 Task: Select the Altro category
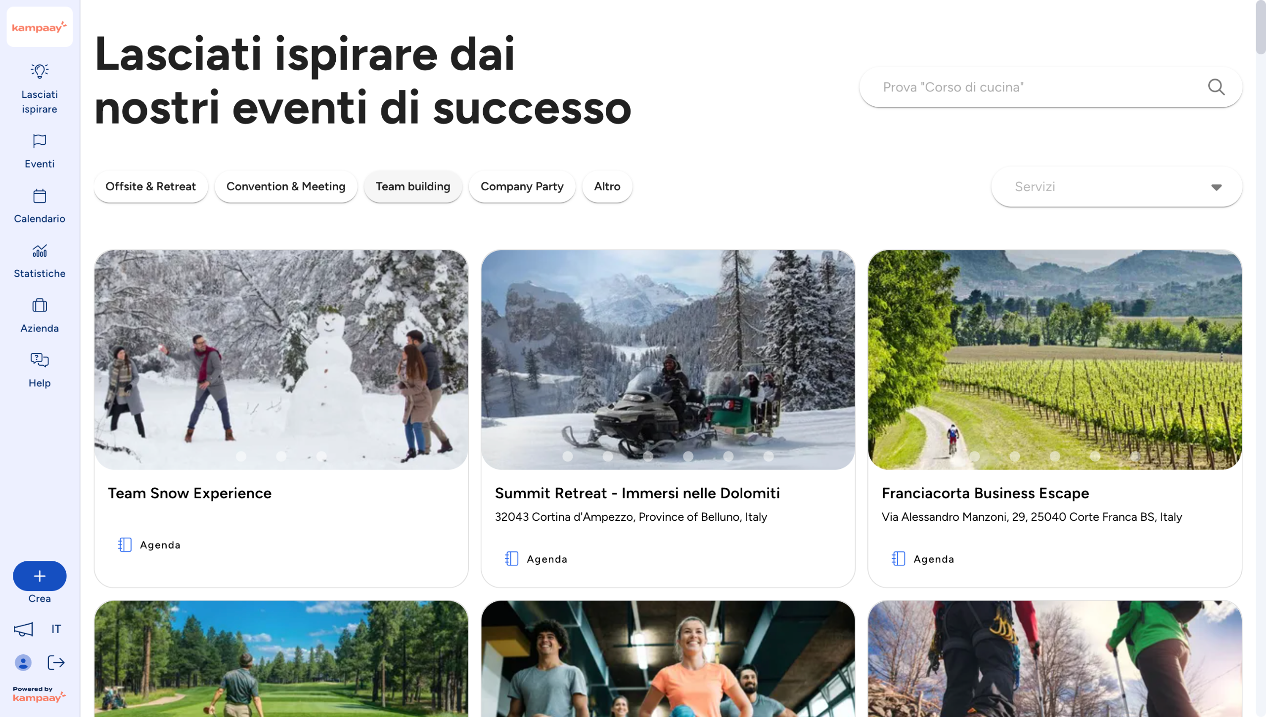pos(607,187)
